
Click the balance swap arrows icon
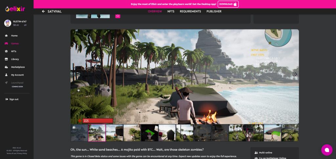pos(25,25)
